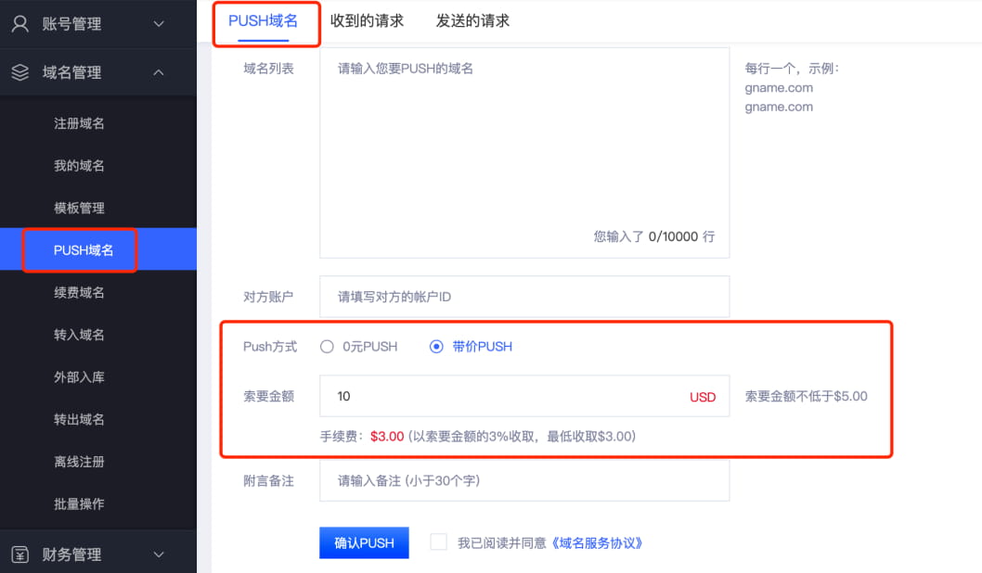The width and height of the screenshot is (982, 573).
Task: Select the layers icon next to 域名管理
Action: [x=21, y=72]
